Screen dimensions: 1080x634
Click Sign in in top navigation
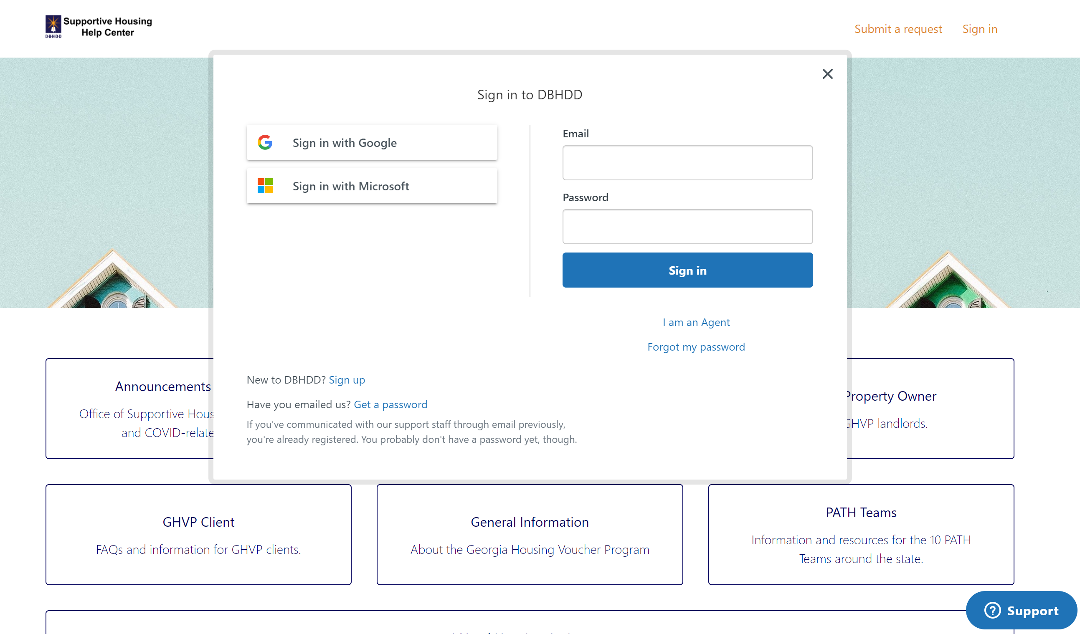tap(979, 29)
